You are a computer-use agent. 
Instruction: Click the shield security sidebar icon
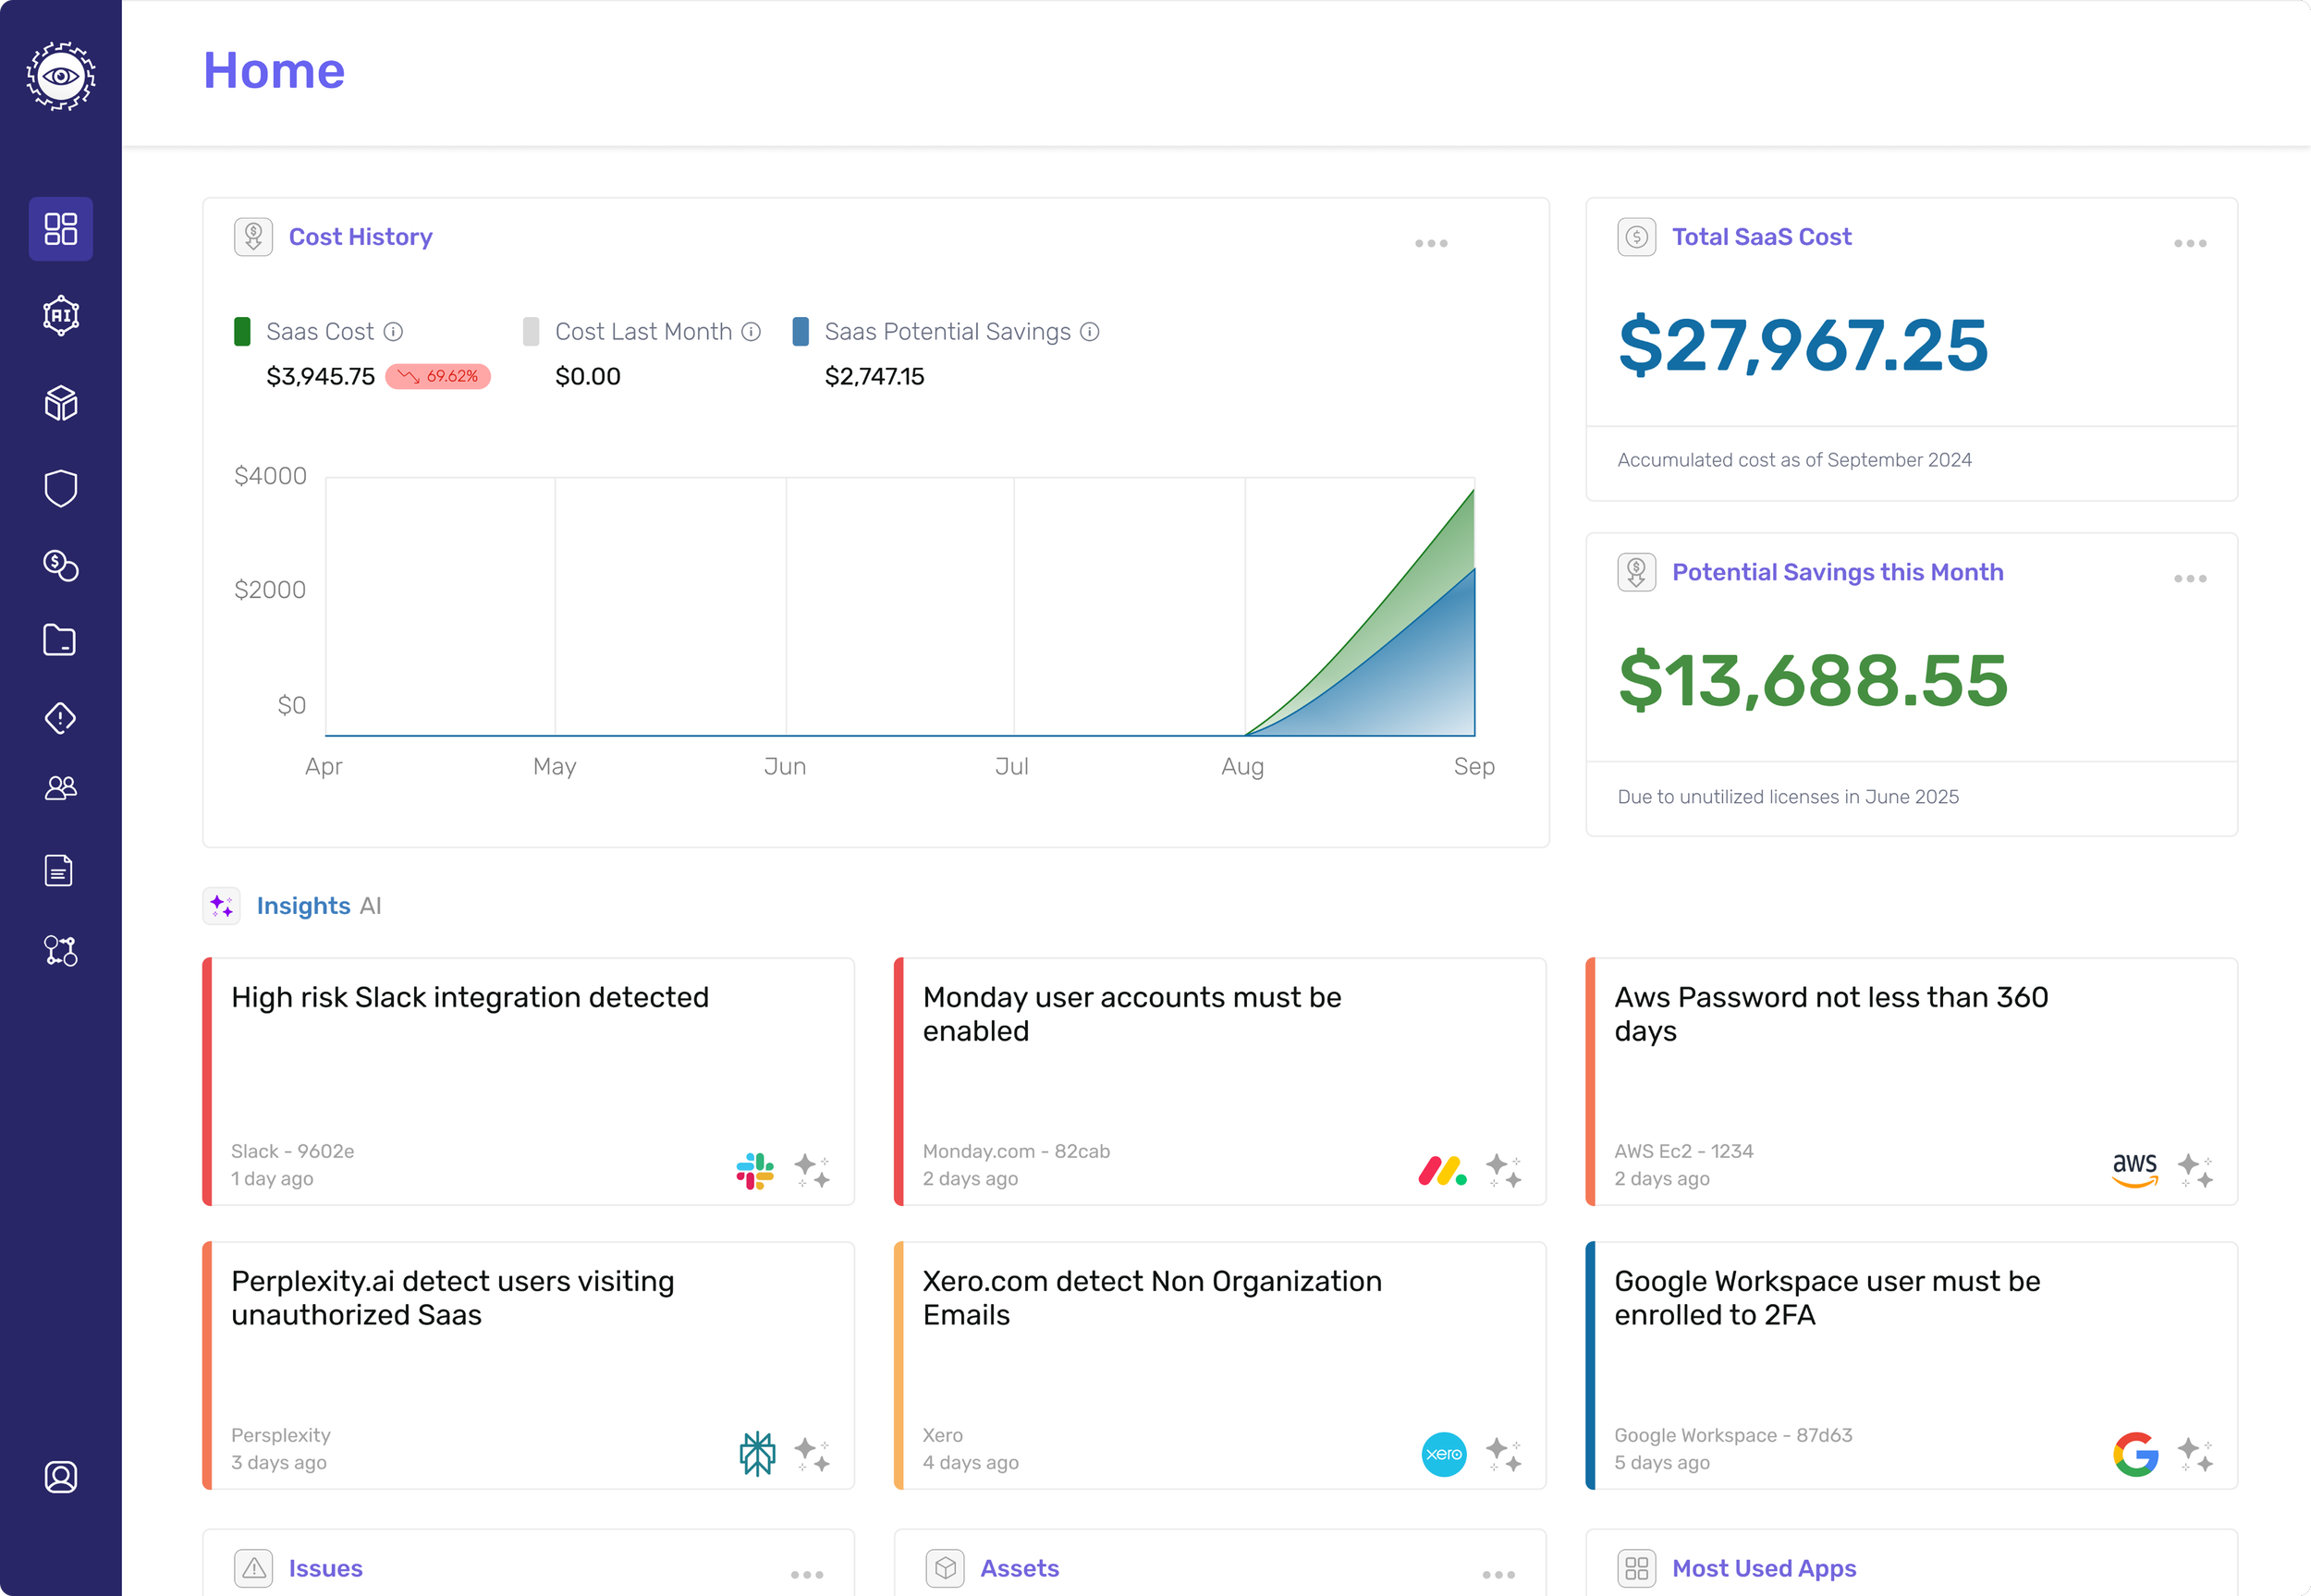[x=61, y=489]
